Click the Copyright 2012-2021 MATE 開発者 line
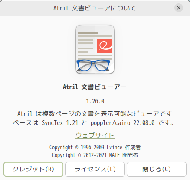 95,155
